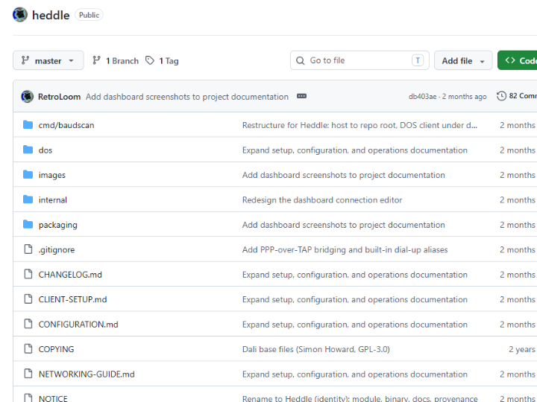
Task: Open the cmd/baudscan folder
Action: pyautogui.click(x=66, y=125)
